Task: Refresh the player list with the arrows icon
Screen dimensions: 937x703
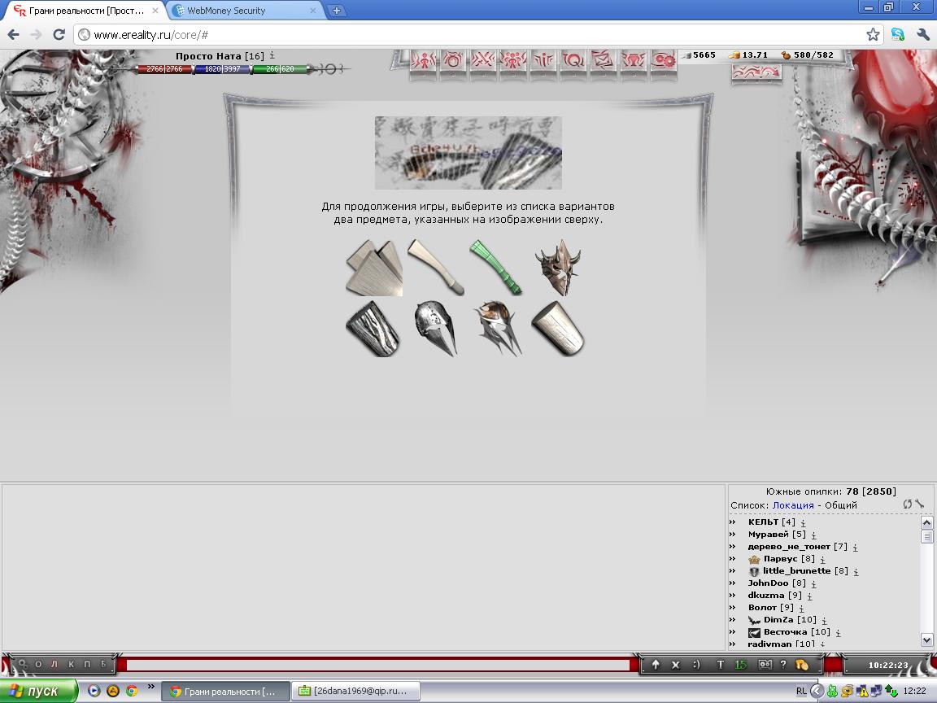Action: [x=908, y=504]
